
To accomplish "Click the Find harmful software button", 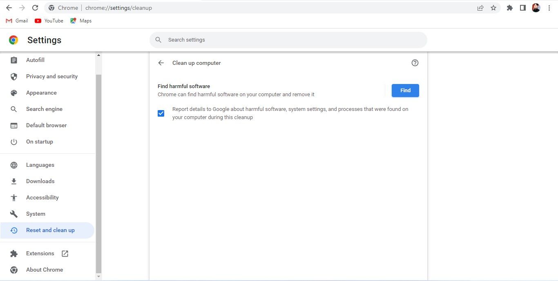I will [405, 91].
